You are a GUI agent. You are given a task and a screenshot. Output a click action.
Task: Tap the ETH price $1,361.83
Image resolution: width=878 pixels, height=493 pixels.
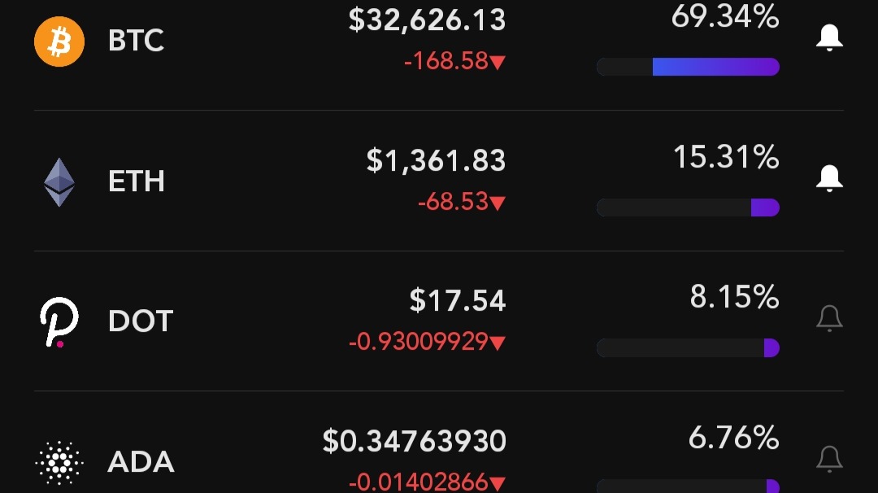click(x=436, y=160)
